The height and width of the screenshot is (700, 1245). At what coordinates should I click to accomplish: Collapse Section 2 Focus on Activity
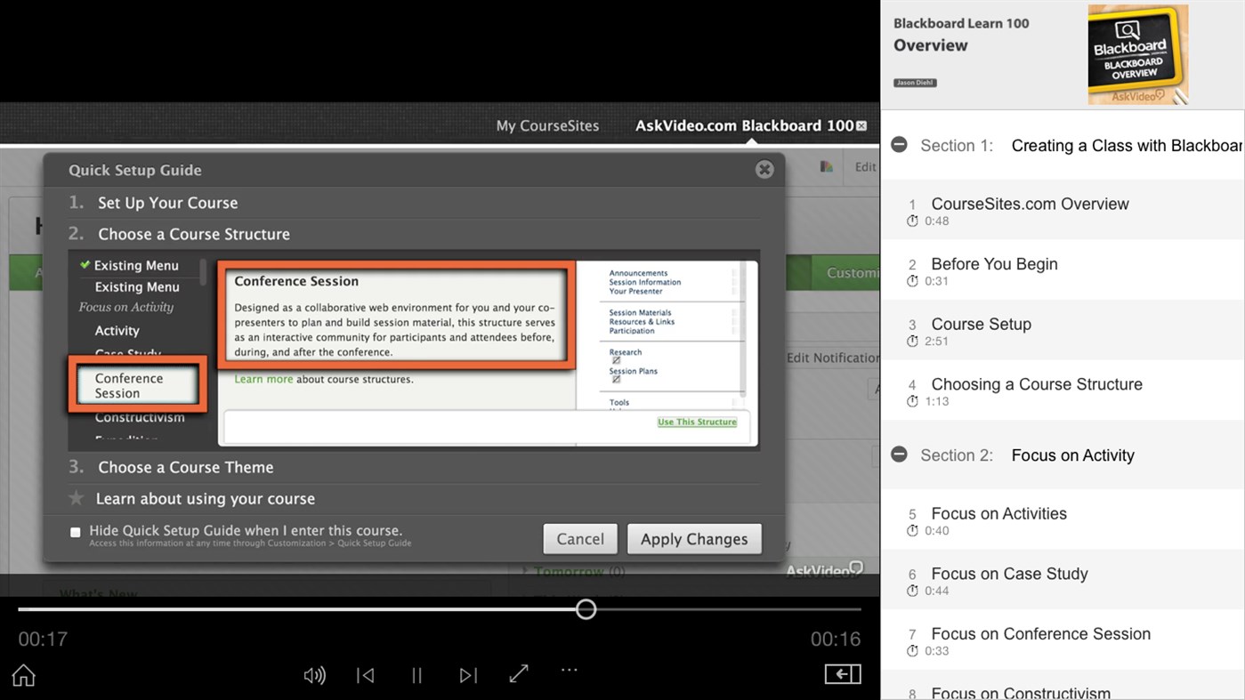(899, 455)
